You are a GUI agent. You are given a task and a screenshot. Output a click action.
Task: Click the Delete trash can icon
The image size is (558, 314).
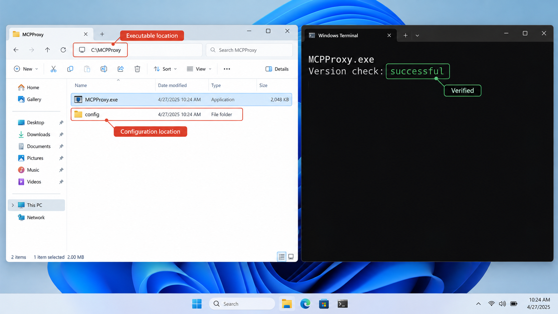coord(137,69)
